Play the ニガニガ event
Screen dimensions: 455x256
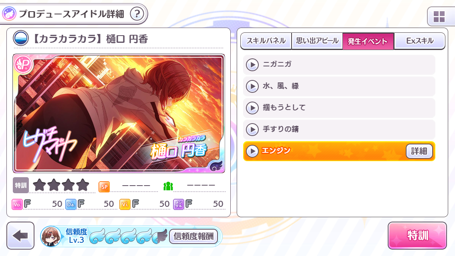[339, 65]
